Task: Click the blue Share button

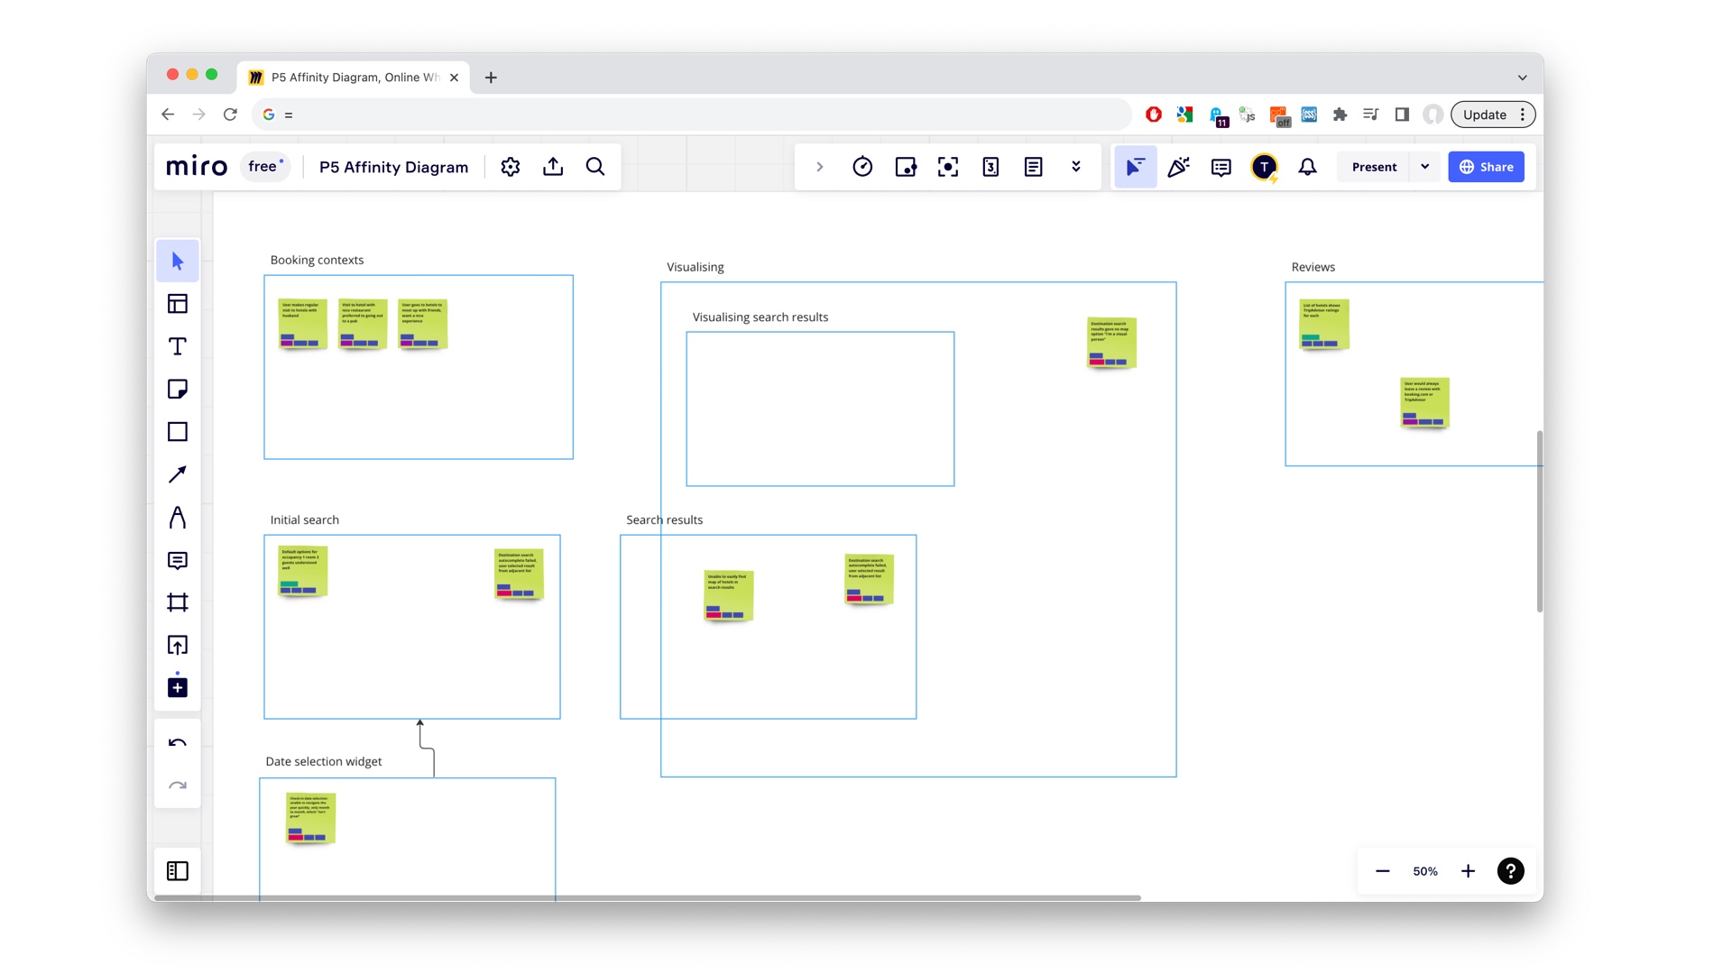Action: coord(1486,167)
